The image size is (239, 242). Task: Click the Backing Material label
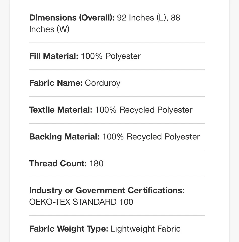tap(64, 137)
